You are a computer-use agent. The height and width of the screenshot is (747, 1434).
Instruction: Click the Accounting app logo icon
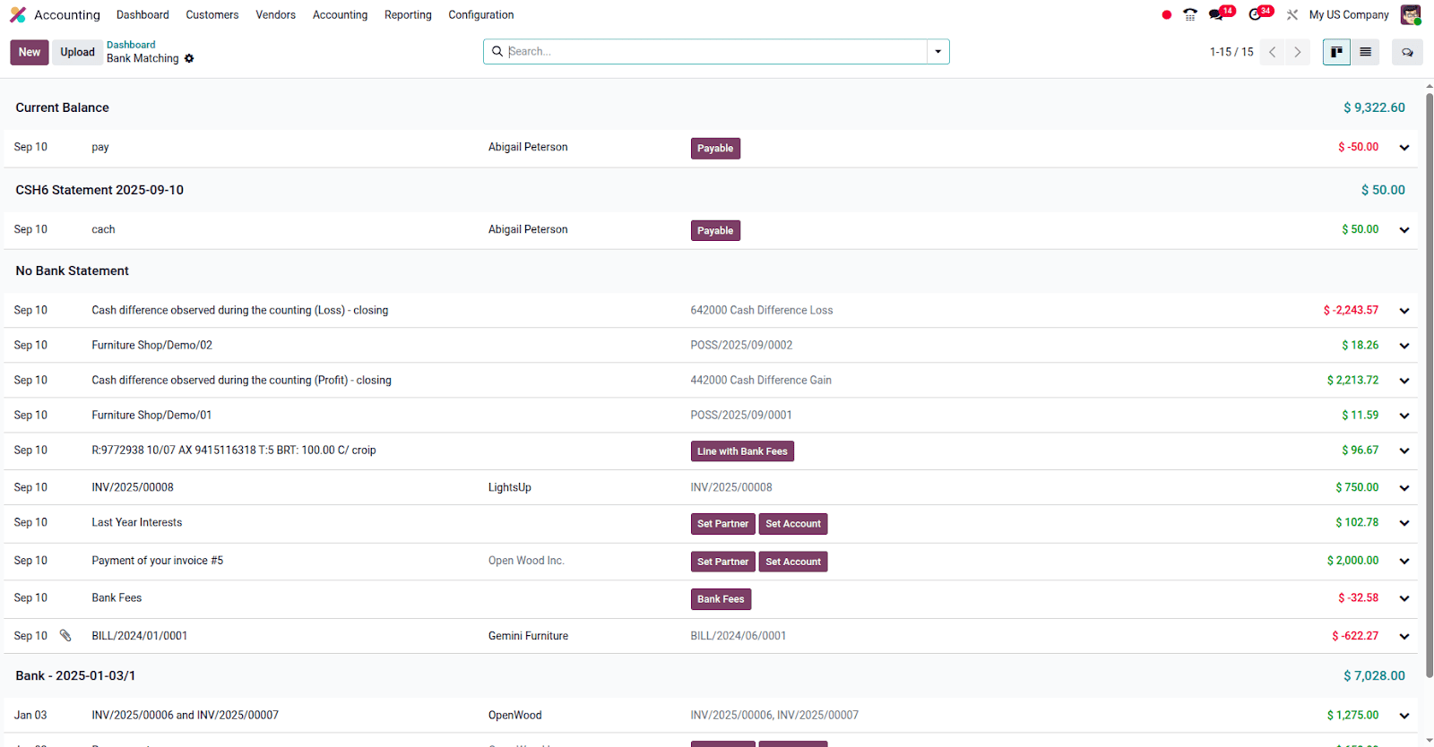[18, 14]
